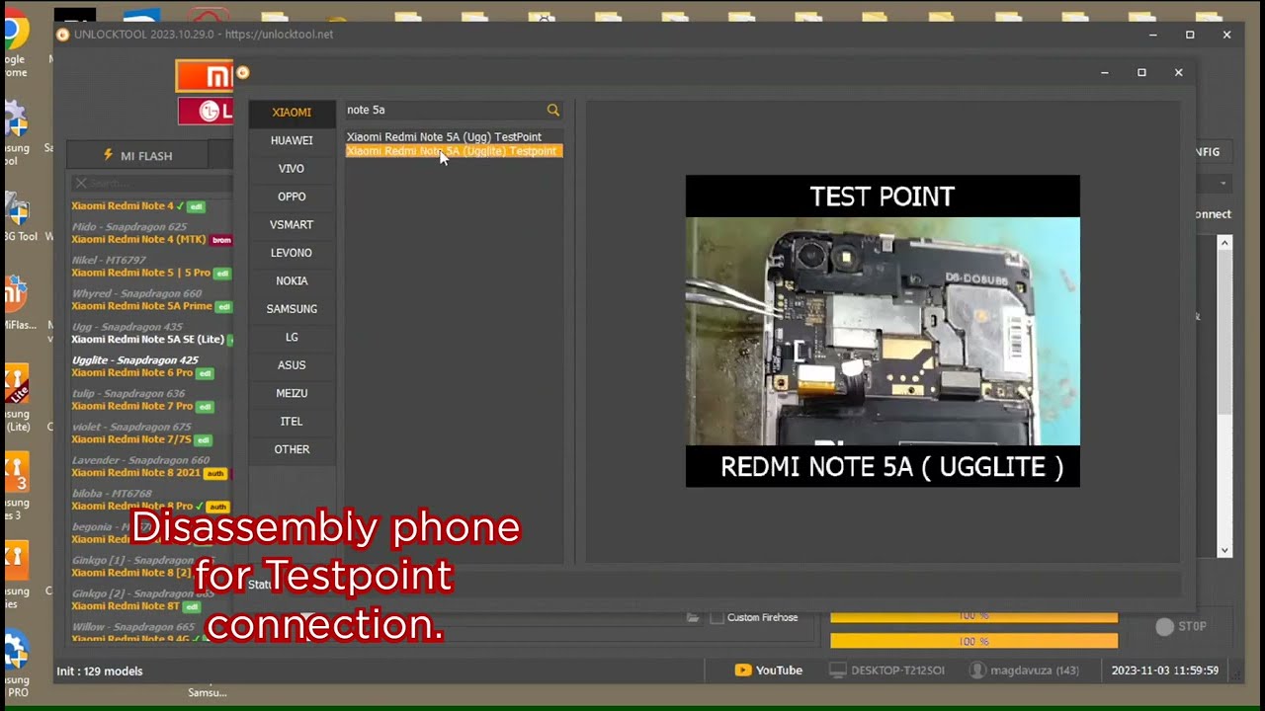Select the NOKIA brand tab
Screen dimensions: 1265x711
pyautogui.click(x=292, y=280)
